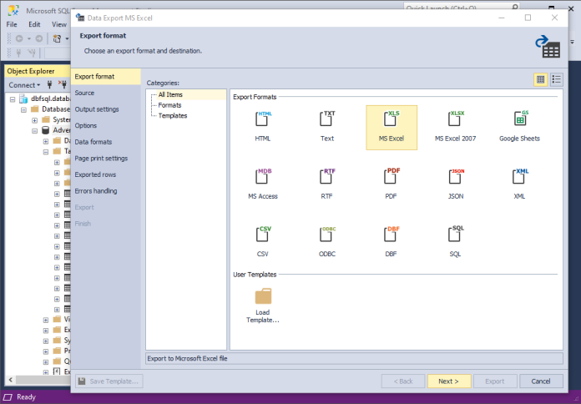Expand the System databases folder

click(x=34, y=119)
